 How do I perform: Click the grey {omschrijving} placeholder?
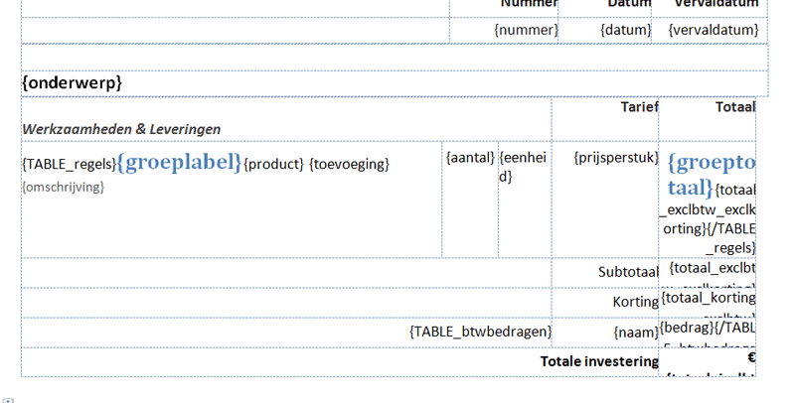[x=63, y=187]
